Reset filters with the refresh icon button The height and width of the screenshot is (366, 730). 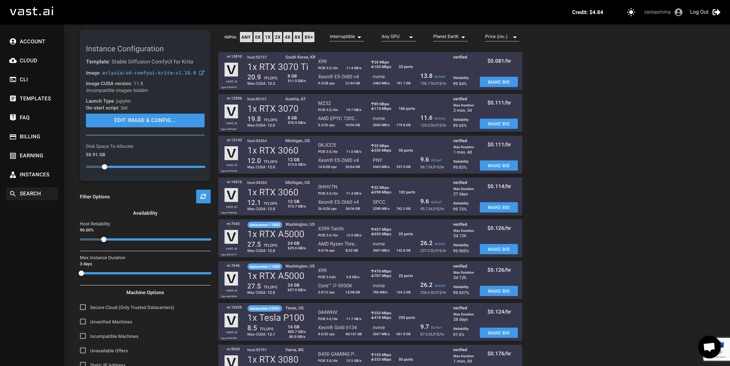click(203, 196)
